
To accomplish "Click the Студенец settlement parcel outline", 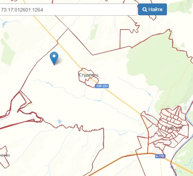I will 88,78.
